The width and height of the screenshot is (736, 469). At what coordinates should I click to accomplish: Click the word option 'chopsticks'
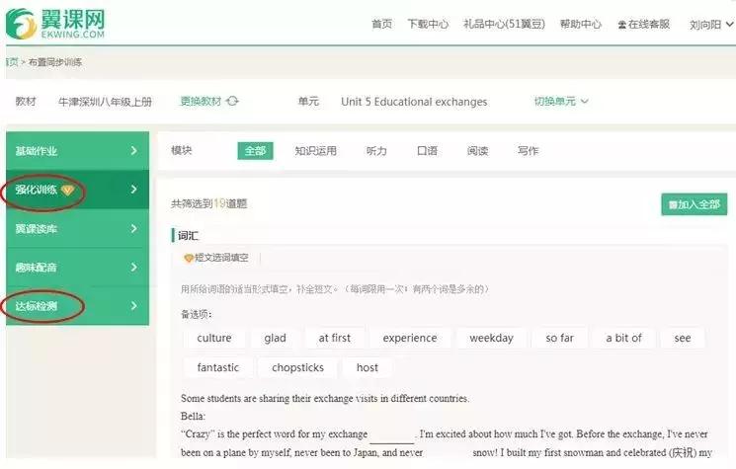point(298,367)
